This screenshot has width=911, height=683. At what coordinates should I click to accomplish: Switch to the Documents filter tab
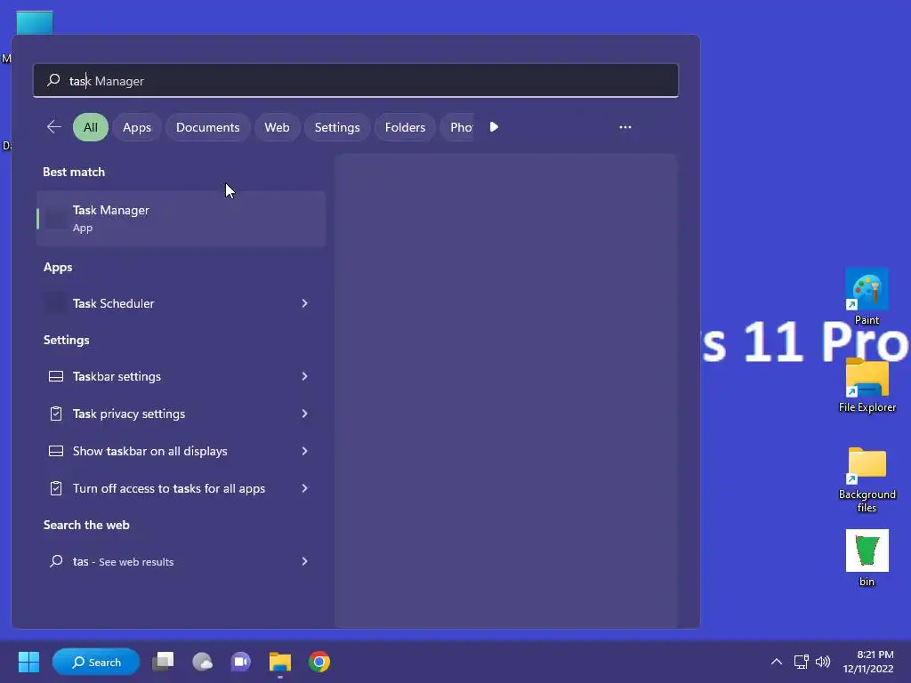[207, 127]
